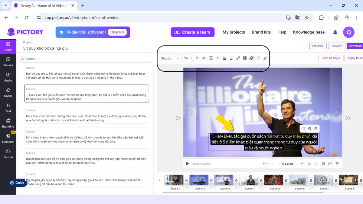Advance to next scene with right chevron arrow
Image resolution: width=363 pixels, height=204 pixels.
(336, 112)
